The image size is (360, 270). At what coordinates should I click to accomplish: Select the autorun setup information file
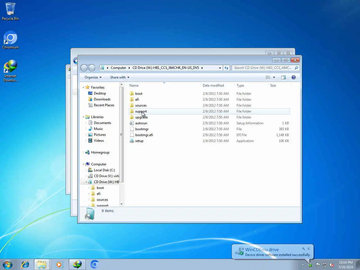[x=141, y=123]
